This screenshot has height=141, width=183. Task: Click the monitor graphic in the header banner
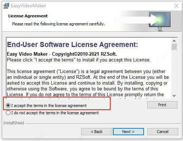coord(160,21)
